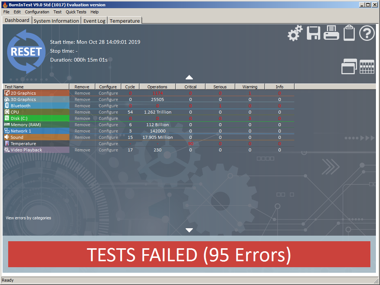Screen dimensions: 380x285
Task: Remove the Disk (C:) test
Action: coord(82,118)
